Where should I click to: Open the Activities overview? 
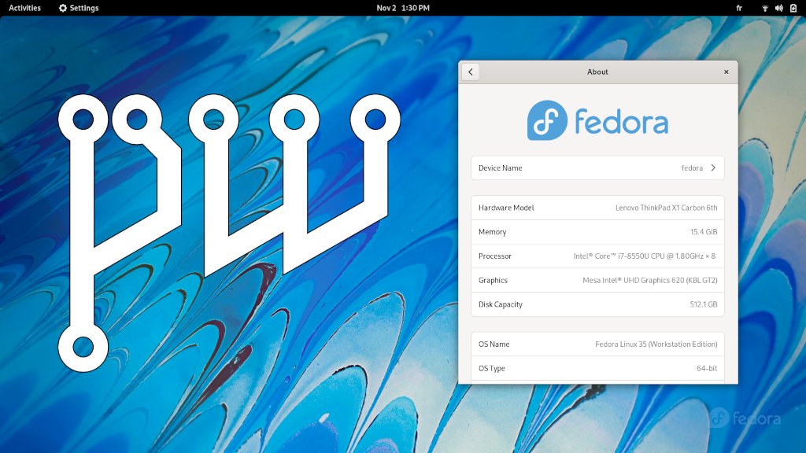click(x=24, y=8)
